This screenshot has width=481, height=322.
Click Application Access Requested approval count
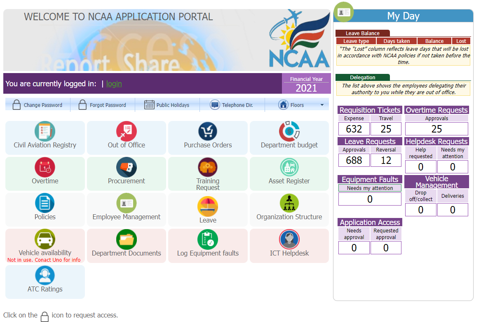click(x=386, y=248)
